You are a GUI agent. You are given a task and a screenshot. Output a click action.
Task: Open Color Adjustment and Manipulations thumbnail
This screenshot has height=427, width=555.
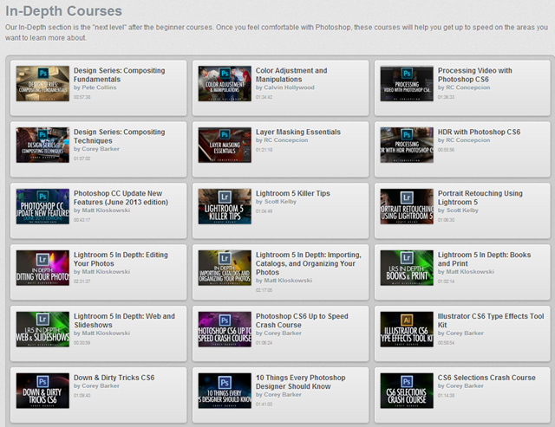click(225, 83)
